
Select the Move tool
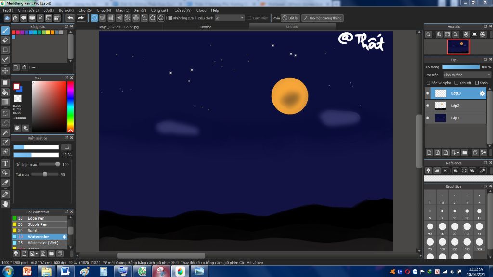[x=5, y=71]
